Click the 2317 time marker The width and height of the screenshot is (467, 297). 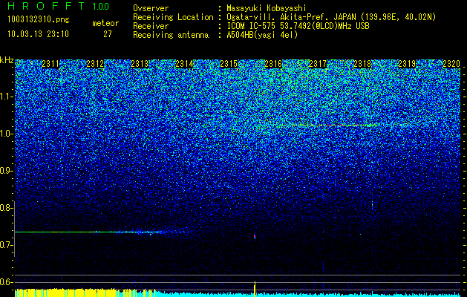click(318, 64)
